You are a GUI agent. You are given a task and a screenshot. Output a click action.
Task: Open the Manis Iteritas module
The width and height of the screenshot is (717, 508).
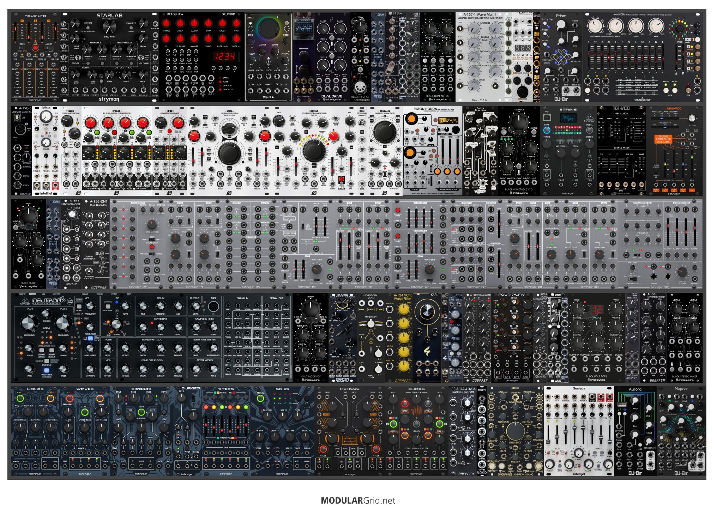click(480, 151)
